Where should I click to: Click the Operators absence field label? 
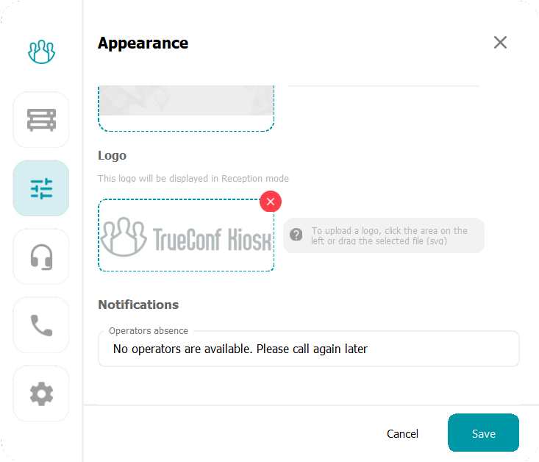point(149,331)
